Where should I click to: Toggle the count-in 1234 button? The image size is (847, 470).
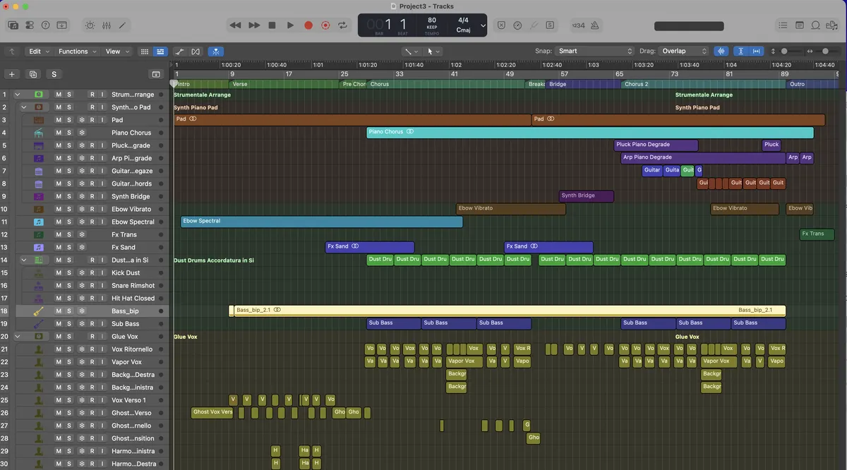point(578,25)
